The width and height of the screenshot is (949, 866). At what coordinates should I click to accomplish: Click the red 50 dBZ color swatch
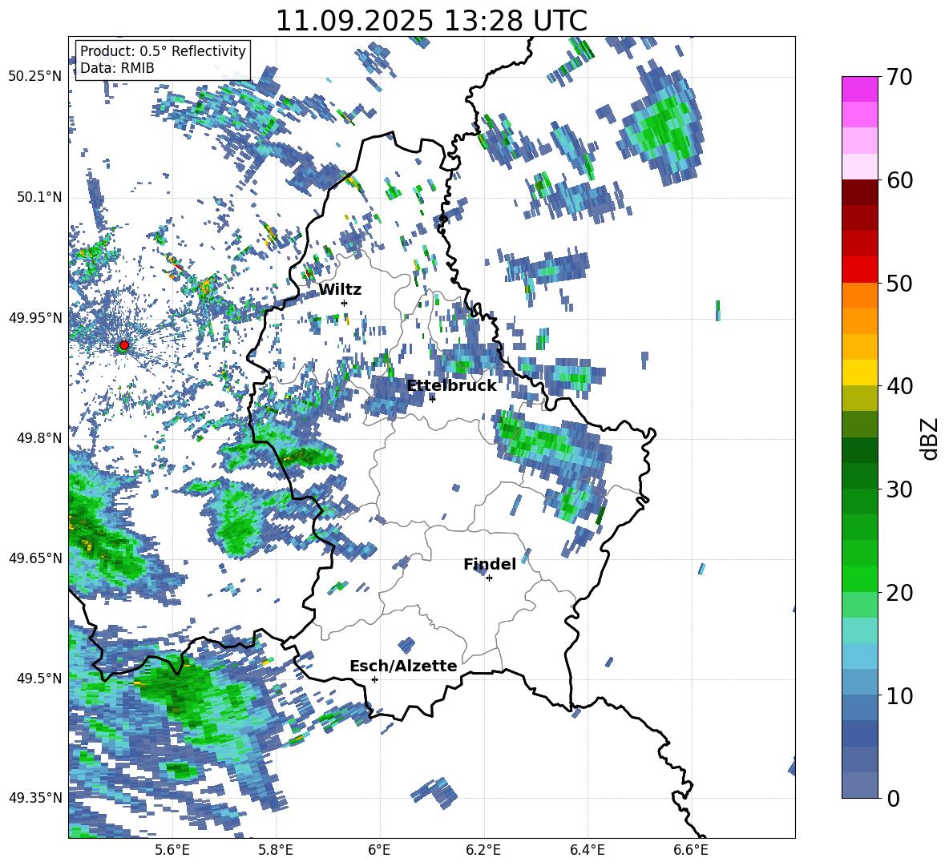pos(859,270)
